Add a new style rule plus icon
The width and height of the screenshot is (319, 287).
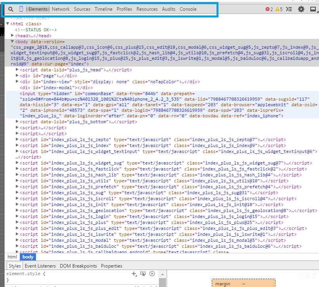pyautogui.click(x=134, y=274)
